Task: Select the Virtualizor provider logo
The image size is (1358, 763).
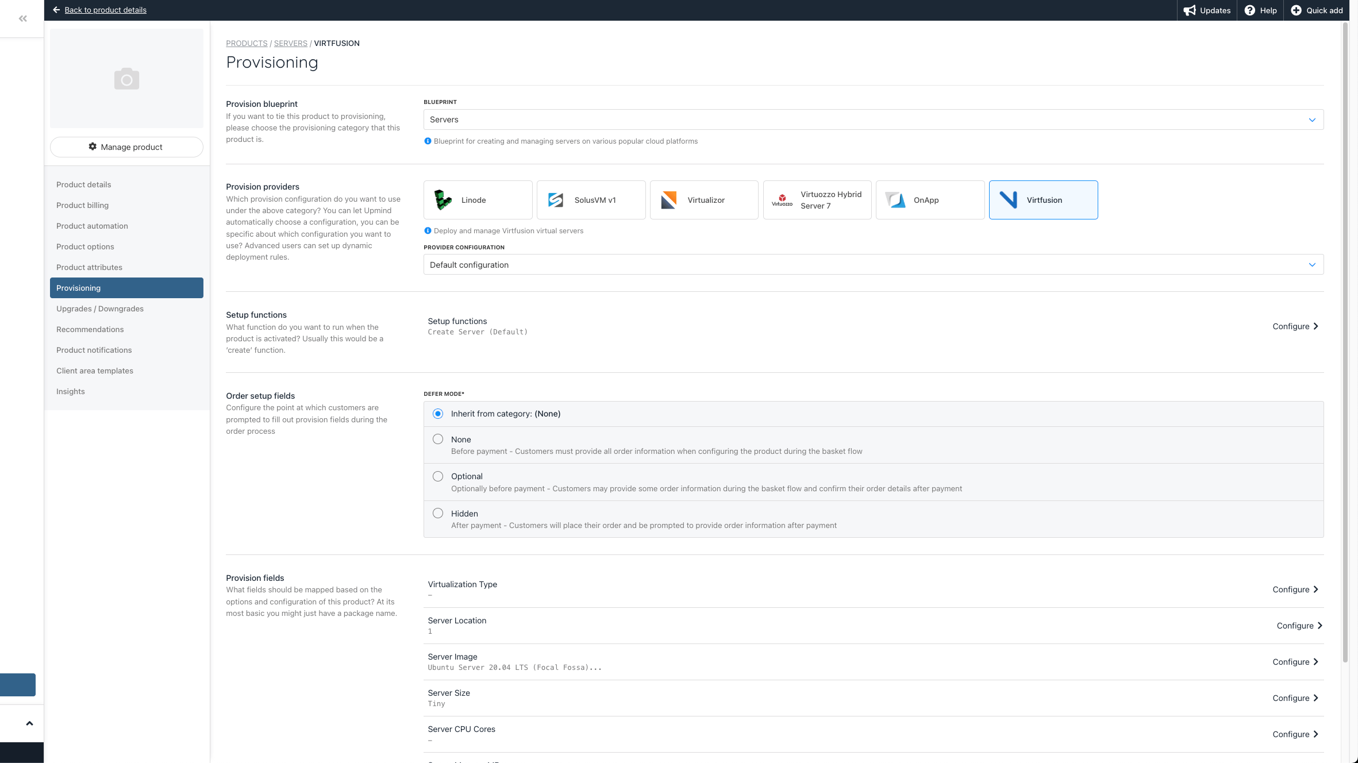Action: pos(668,200)
